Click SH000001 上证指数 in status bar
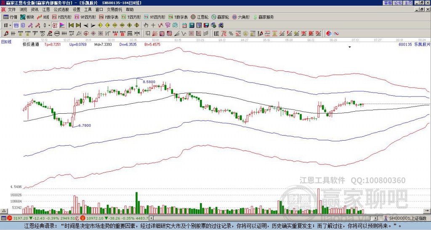This screenshot has height=230, width=431. click(x=409, y=218)
